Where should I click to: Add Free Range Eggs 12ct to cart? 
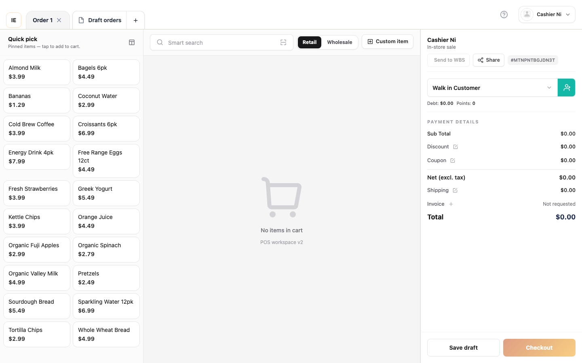(x=106, y=161)
